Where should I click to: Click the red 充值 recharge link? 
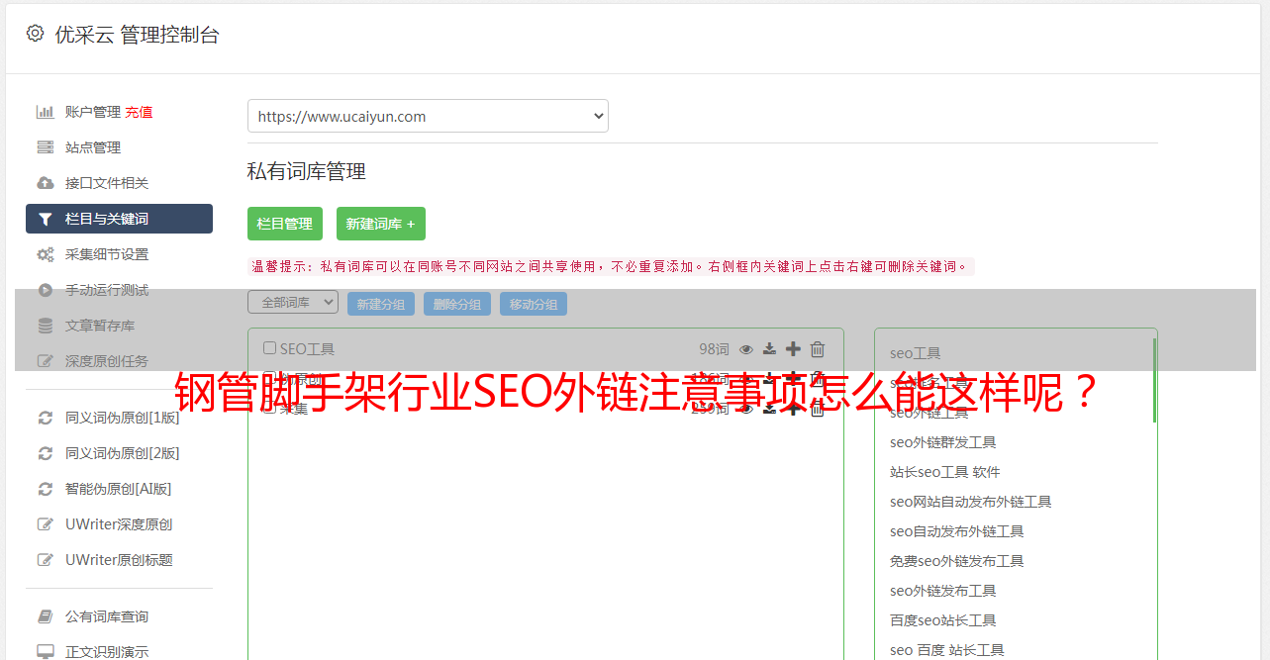(139, 112)
